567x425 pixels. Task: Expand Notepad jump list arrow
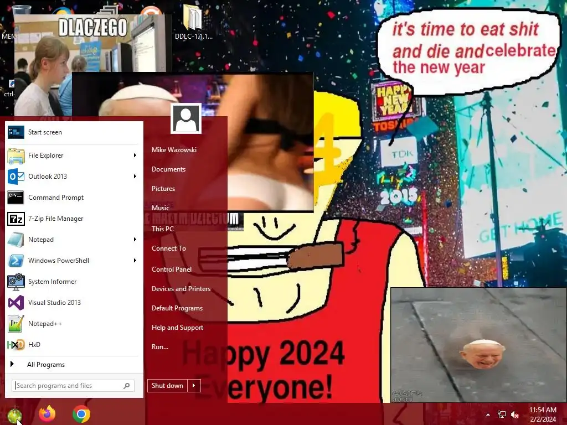pos(135,240)
